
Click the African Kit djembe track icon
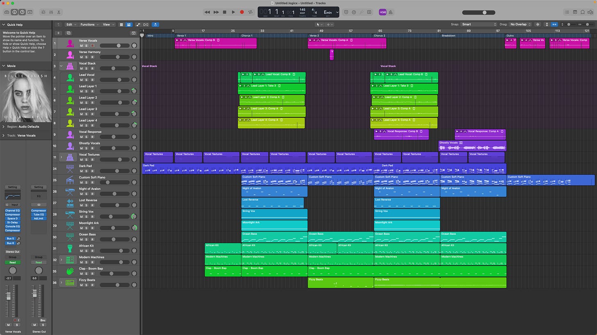click(x=70, y=248)
